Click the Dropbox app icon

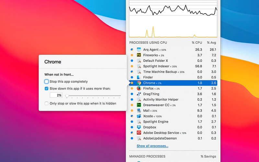tap(139, 127)
